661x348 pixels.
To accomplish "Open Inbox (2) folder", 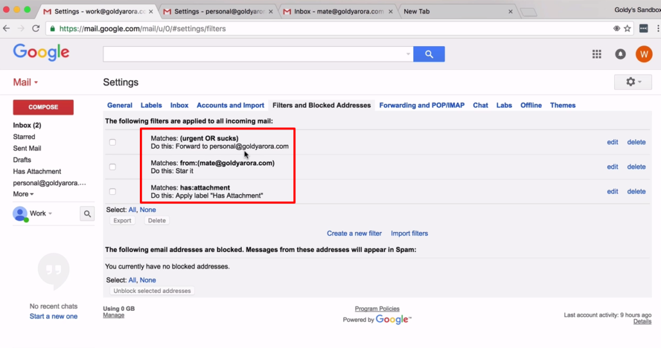I will tap(27, 126).
